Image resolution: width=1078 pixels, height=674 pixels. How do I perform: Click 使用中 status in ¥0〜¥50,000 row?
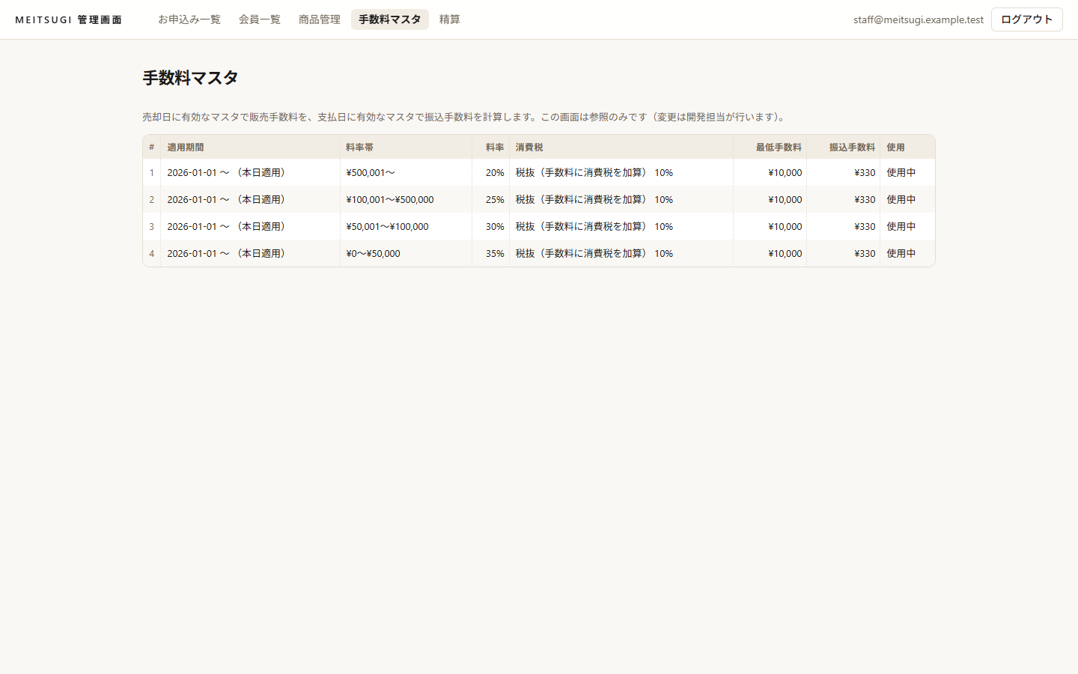[901, 253]
